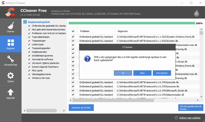Select the mscorlib.tlb file path cell
The height and width of the screenshot is (122, 205).
(x=148, y=82)
